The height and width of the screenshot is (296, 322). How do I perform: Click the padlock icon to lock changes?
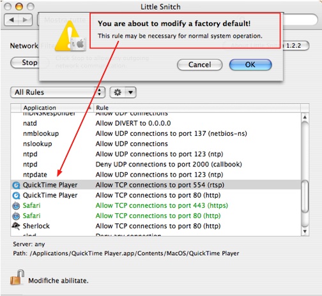(17, 277)
